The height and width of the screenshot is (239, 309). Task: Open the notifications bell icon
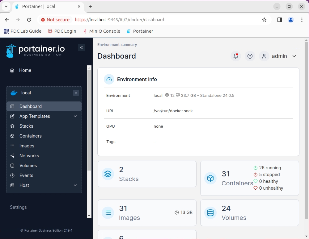[236, 56]
